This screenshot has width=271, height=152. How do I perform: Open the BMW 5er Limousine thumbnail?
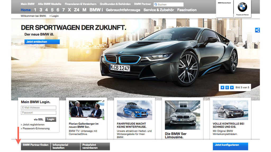click(183, 115)
